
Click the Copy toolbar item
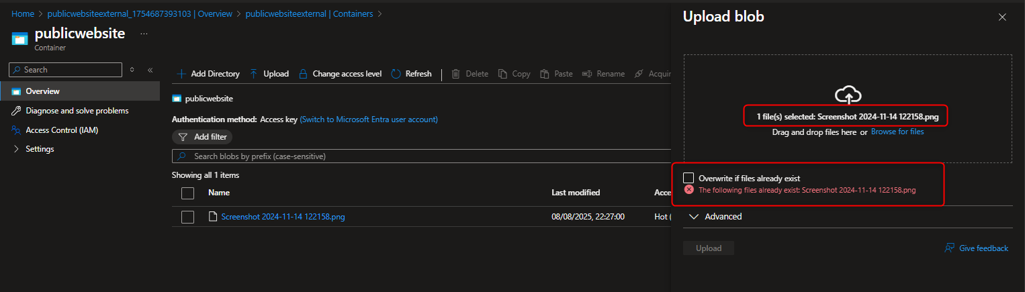pyautogui.click(x=514, y=74)
